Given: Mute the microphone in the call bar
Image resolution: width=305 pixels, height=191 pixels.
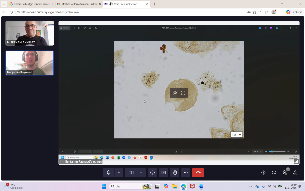Looking at the screenshot, I should (108, 173).
